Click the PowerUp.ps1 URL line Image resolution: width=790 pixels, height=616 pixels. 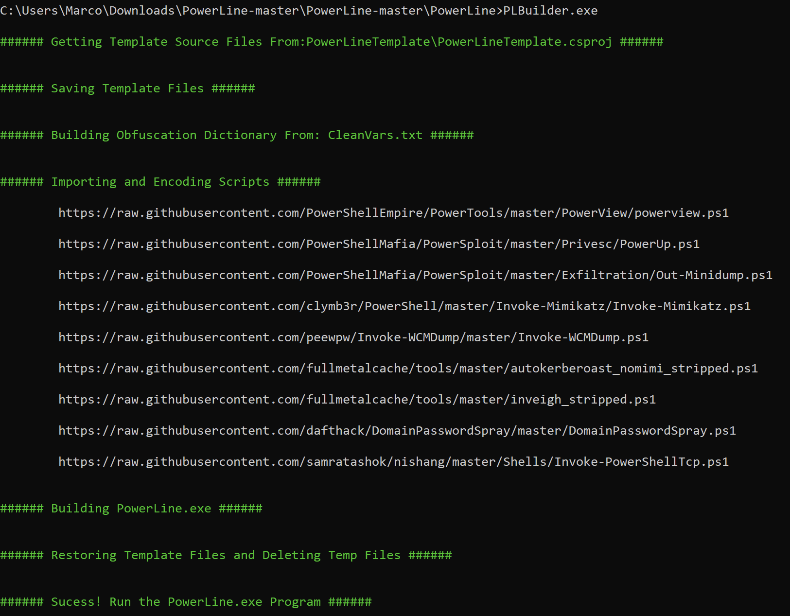[x=379, y=244]
